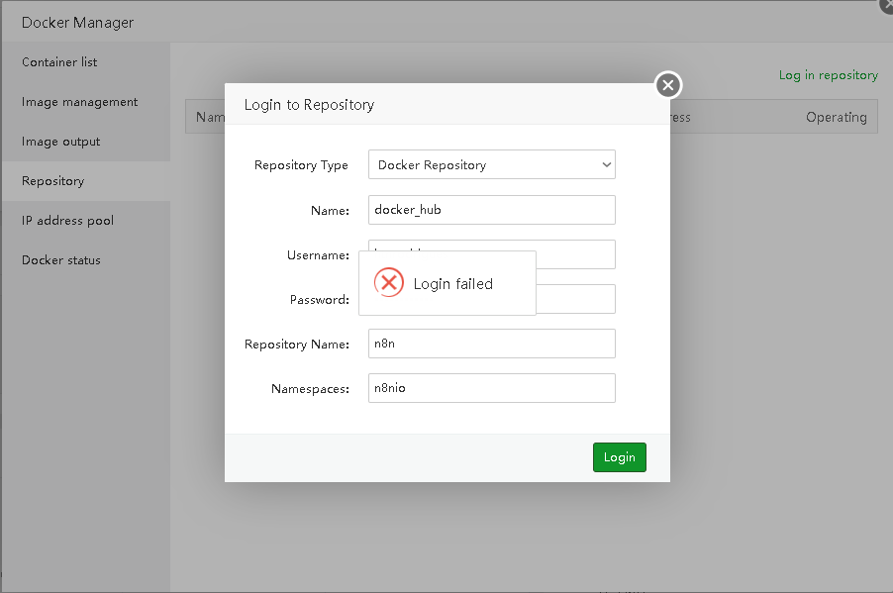Click the red error icon in Login failed
The width and height of the screenshot is (893, 593).
(x=389, y=282)
